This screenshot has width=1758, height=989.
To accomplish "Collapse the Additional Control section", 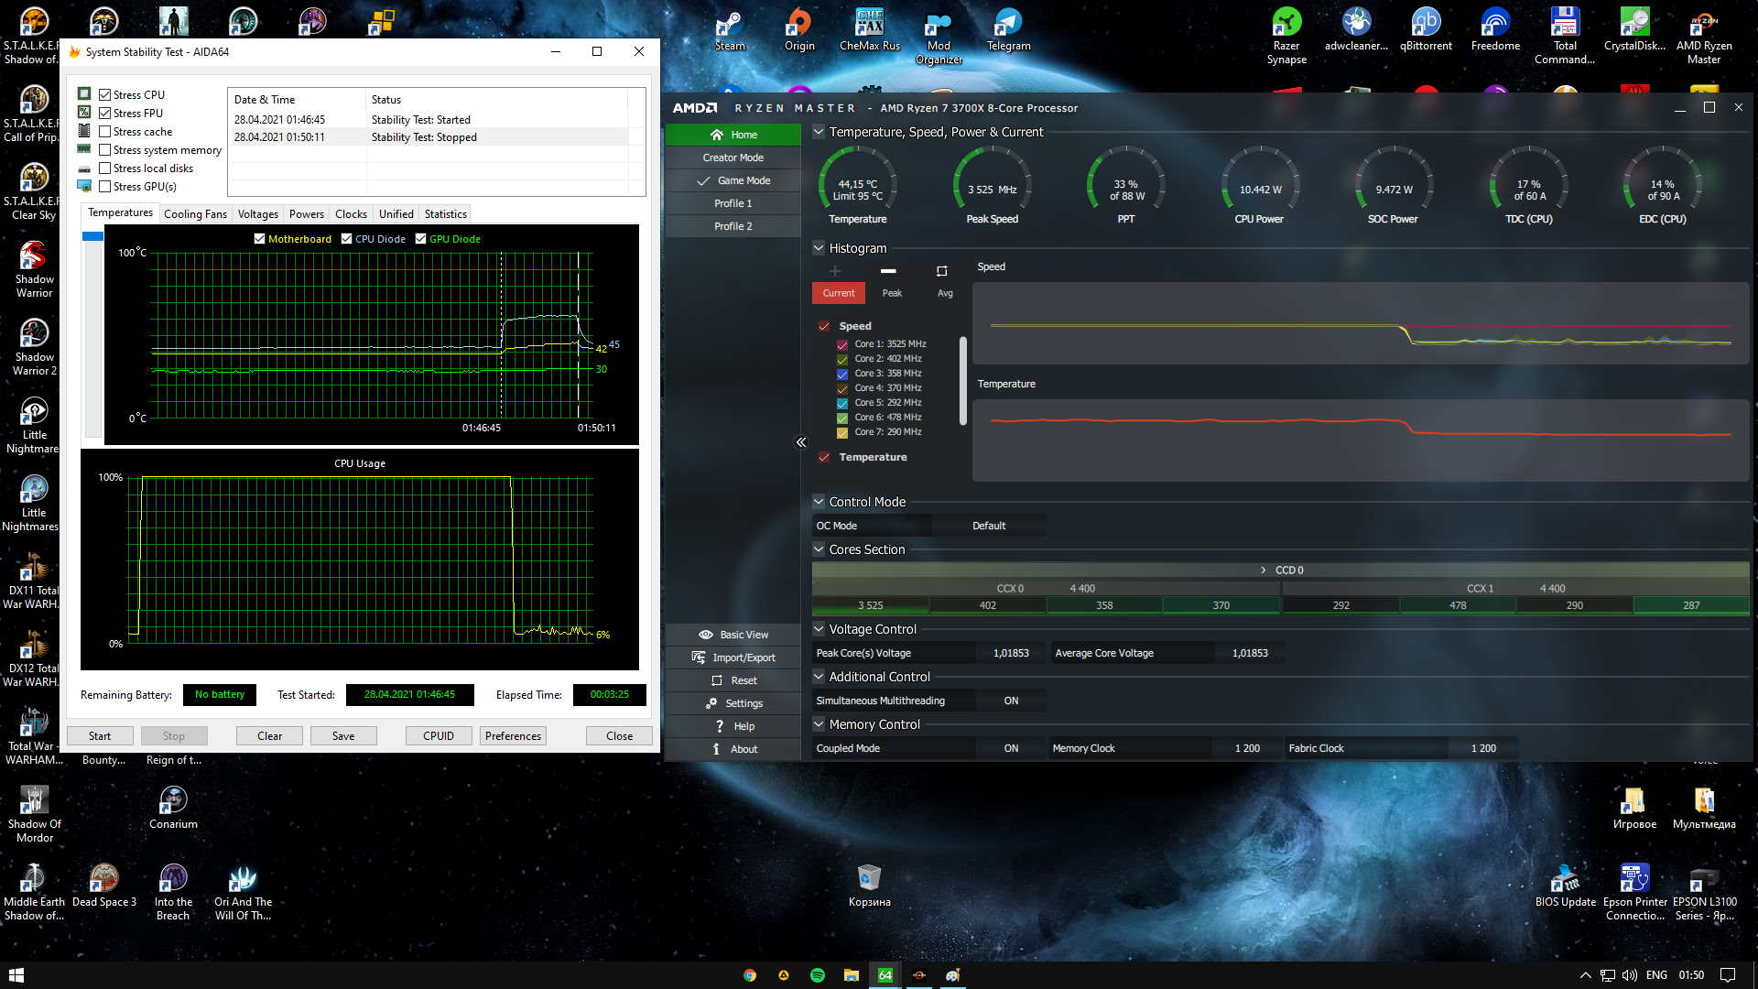I will pyautogui.click(x=819, y=676).
